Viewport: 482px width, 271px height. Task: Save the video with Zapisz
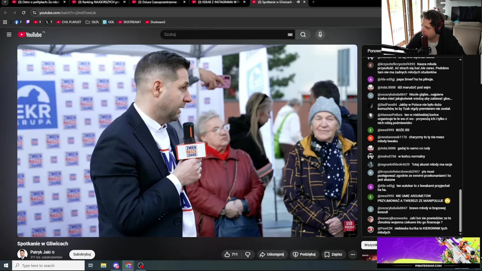coord(333,254)
